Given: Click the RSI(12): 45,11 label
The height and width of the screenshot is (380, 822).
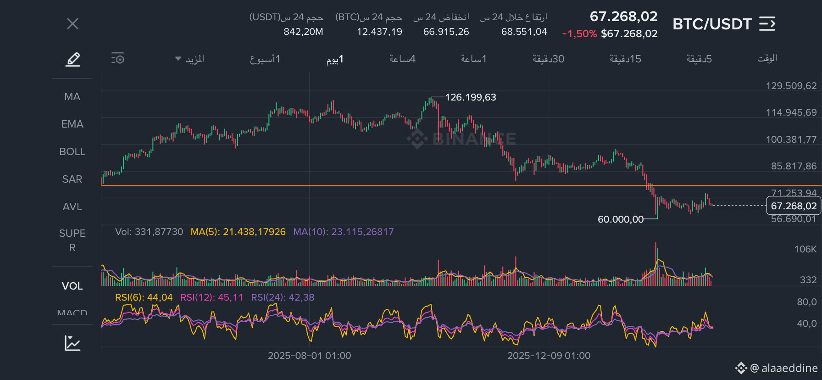Looking at the screenshot, I should (211, 297).
